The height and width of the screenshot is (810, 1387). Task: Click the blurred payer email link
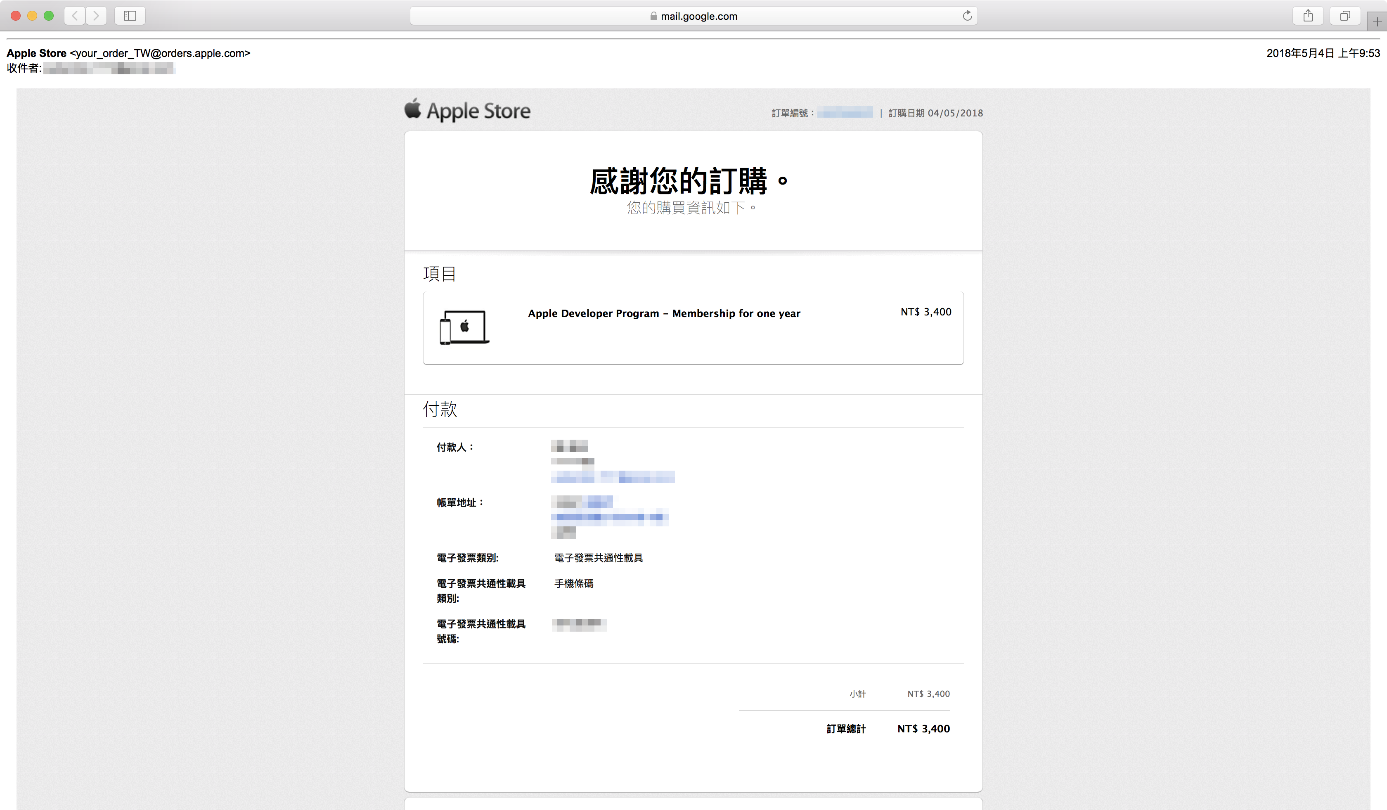(612, 476)
